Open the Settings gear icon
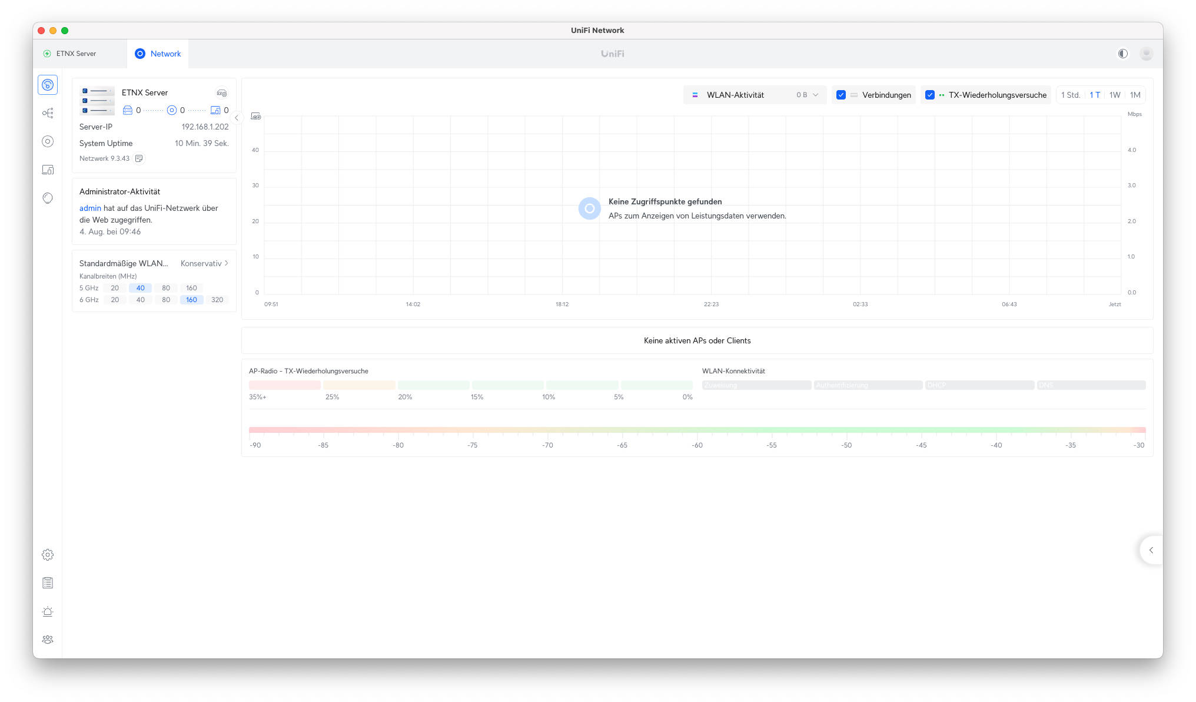This screenshot has height=702, width=1196. pyautogui.click(x=48, y=555)
